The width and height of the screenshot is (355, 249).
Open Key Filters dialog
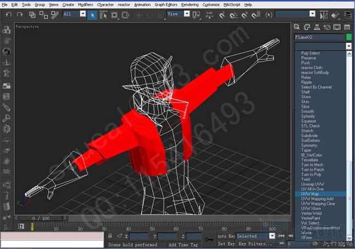pos(255,244)
